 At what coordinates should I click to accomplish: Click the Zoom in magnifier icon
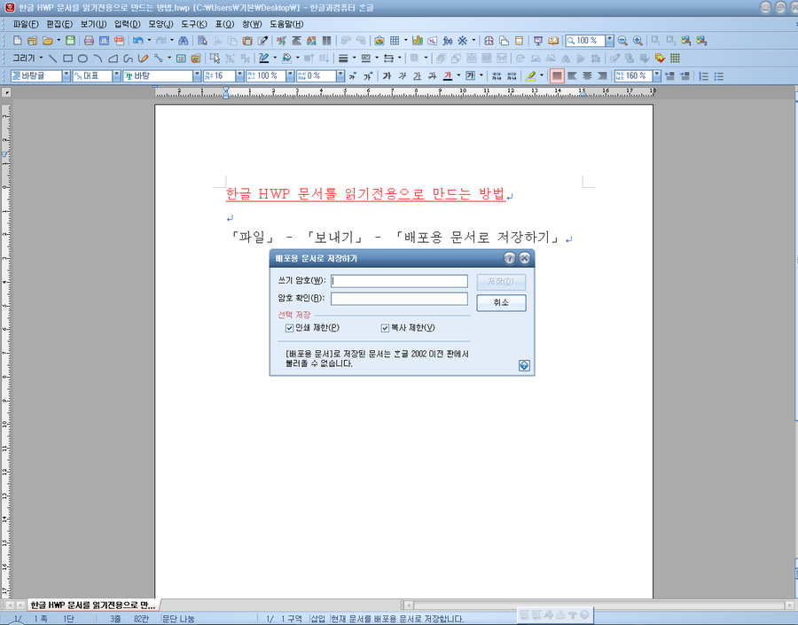tap(638, 40)
